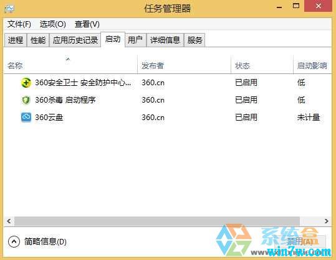336x260 pixels.
Task: Click the 禁用(A) button
Action: click(300, 241)
